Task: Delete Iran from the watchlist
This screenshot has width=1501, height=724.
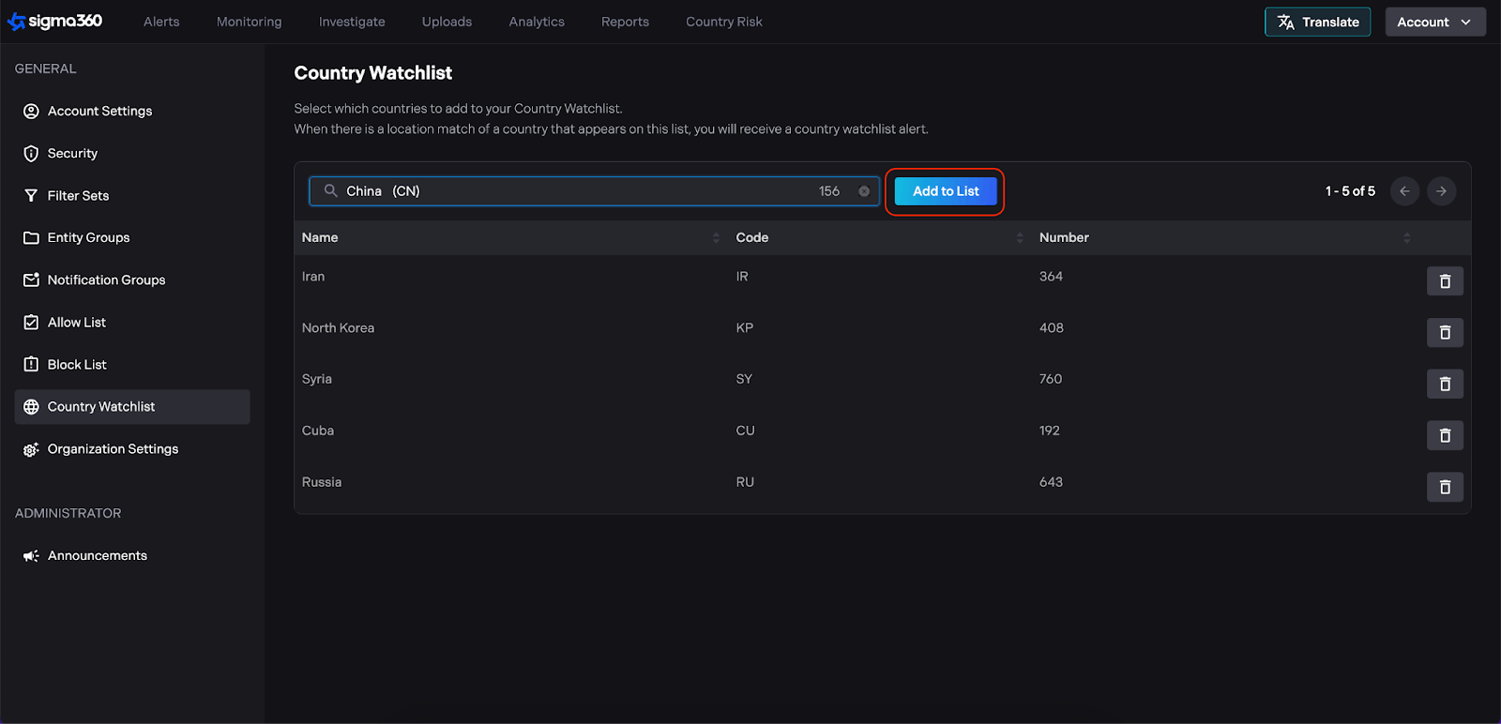Action: tap(1445, 281)
